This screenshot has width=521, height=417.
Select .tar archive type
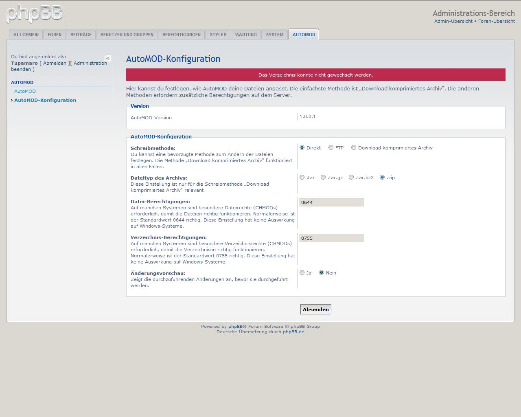[x=302, y=177]
